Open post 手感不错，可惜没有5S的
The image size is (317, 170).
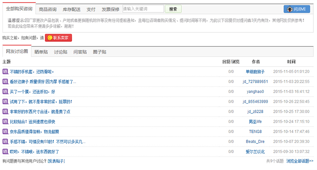click(48, 142)
